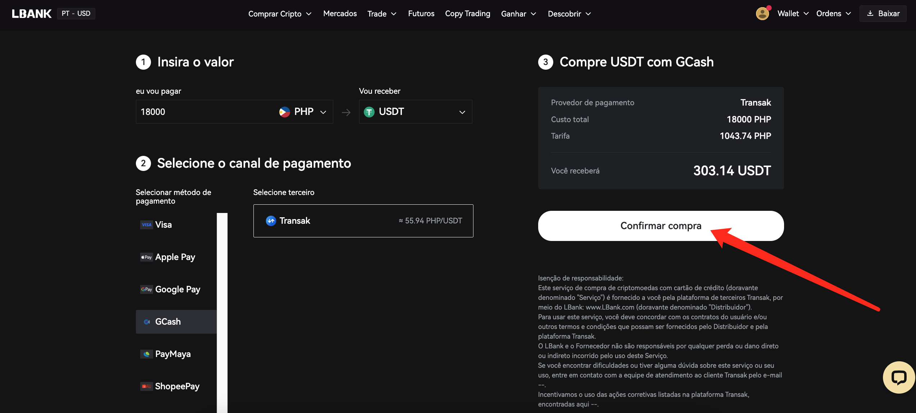Click the 303.14 USDT received amount
Viewport: 916px width, 413px height.
[732, 171]
